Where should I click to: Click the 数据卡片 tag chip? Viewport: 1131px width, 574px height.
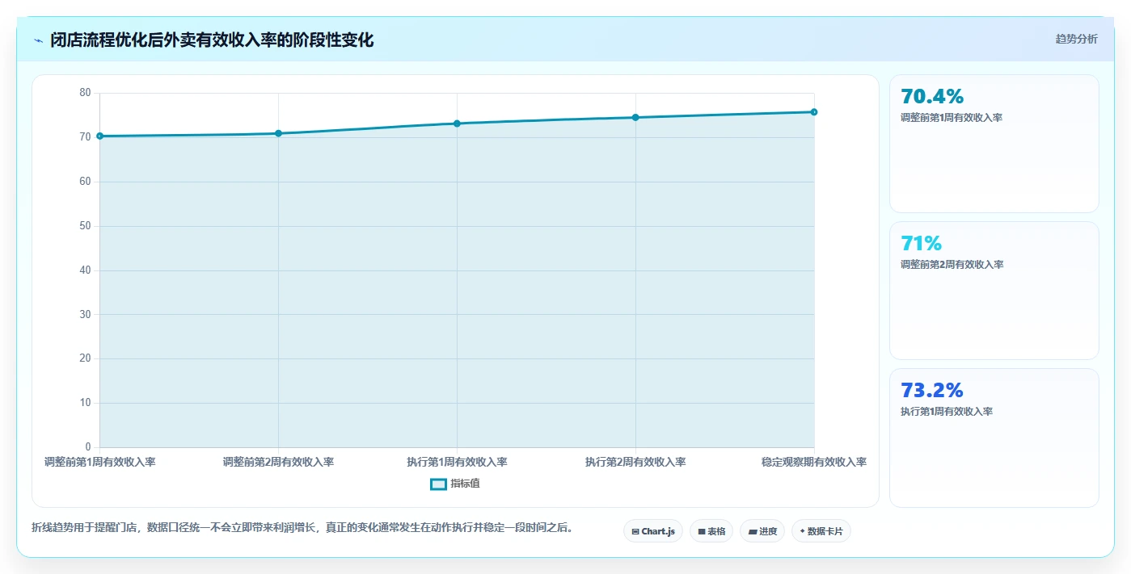(821, 531)
